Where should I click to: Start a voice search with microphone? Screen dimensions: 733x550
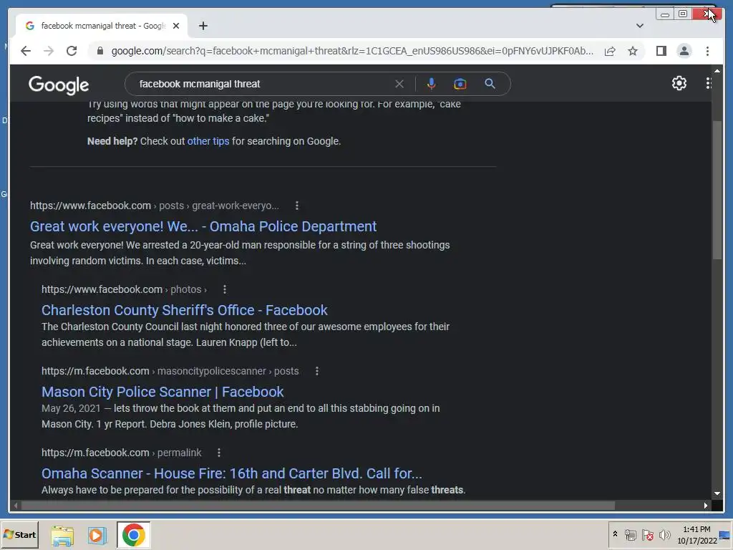pyautogui.click(x=432, y=84)
